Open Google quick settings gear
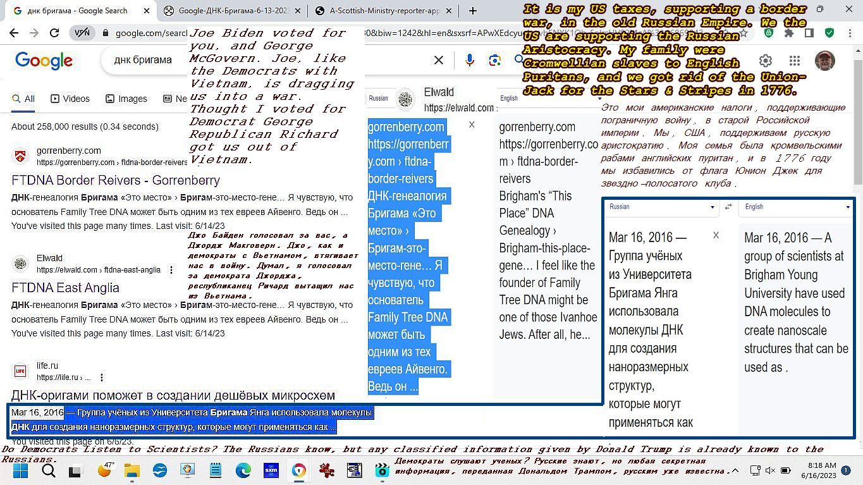 tap(766, 61)
